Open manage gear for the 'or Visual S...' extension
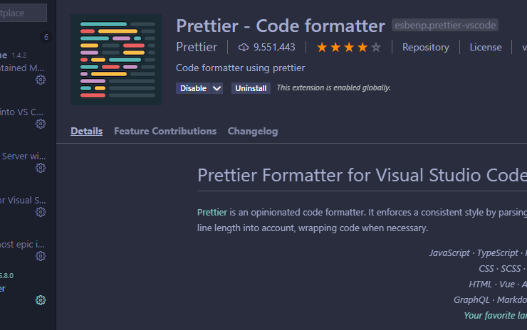This screenshot has height=330, width=527. point(41,212)
